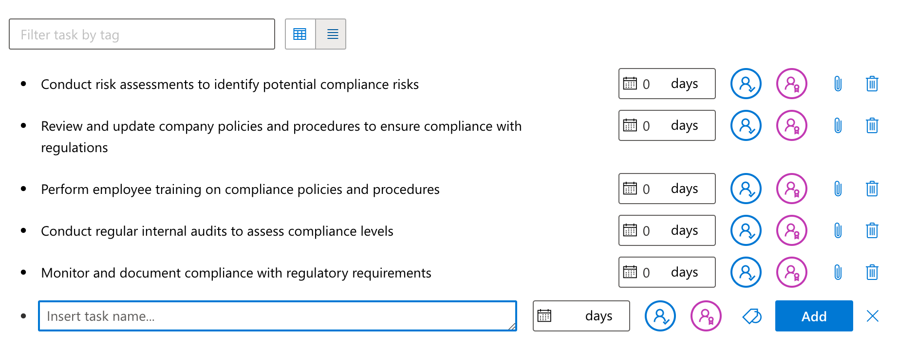Attach file to employee training task
897x347 pixels.
coord(838,189)
